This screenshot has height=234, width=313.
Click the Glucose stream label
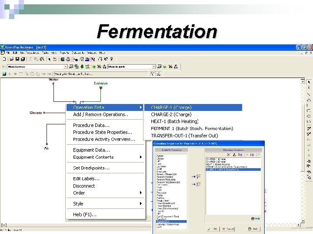36,113
